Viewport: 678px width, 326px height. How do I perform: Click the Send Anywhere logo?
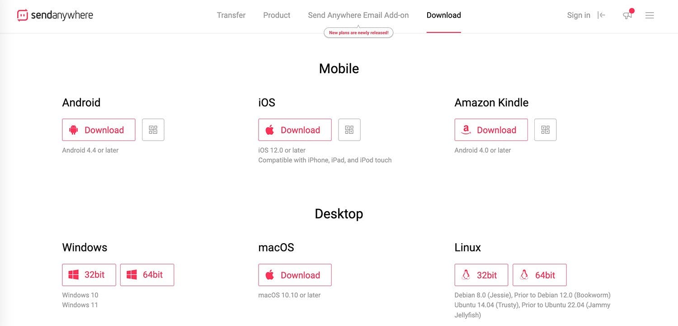[x=55, y=15]
